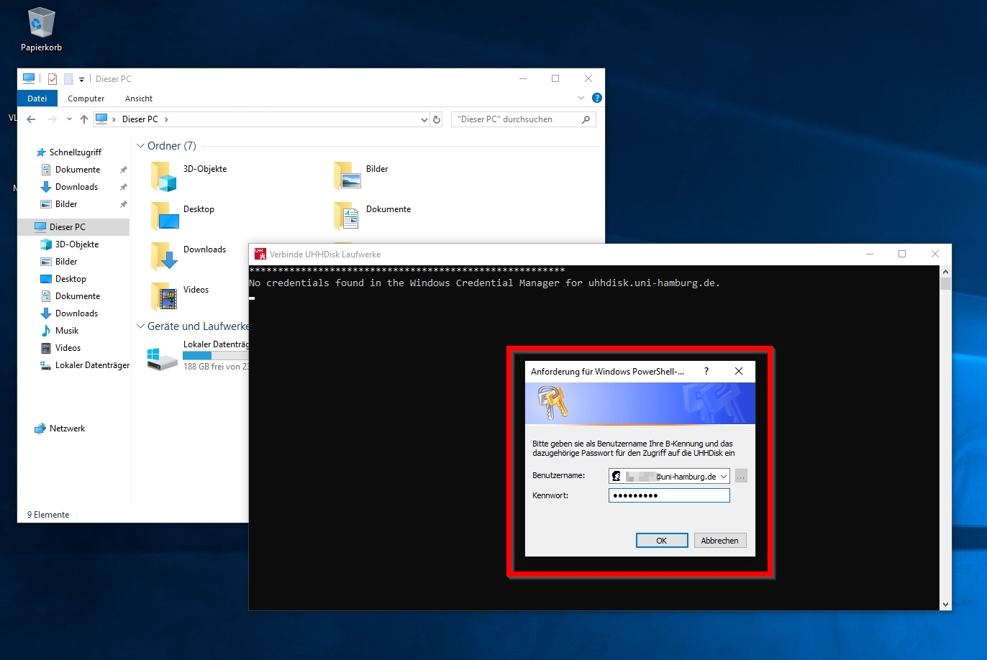
Task: Click the back arrow in Explorer
Action: (x=31, y=119)
